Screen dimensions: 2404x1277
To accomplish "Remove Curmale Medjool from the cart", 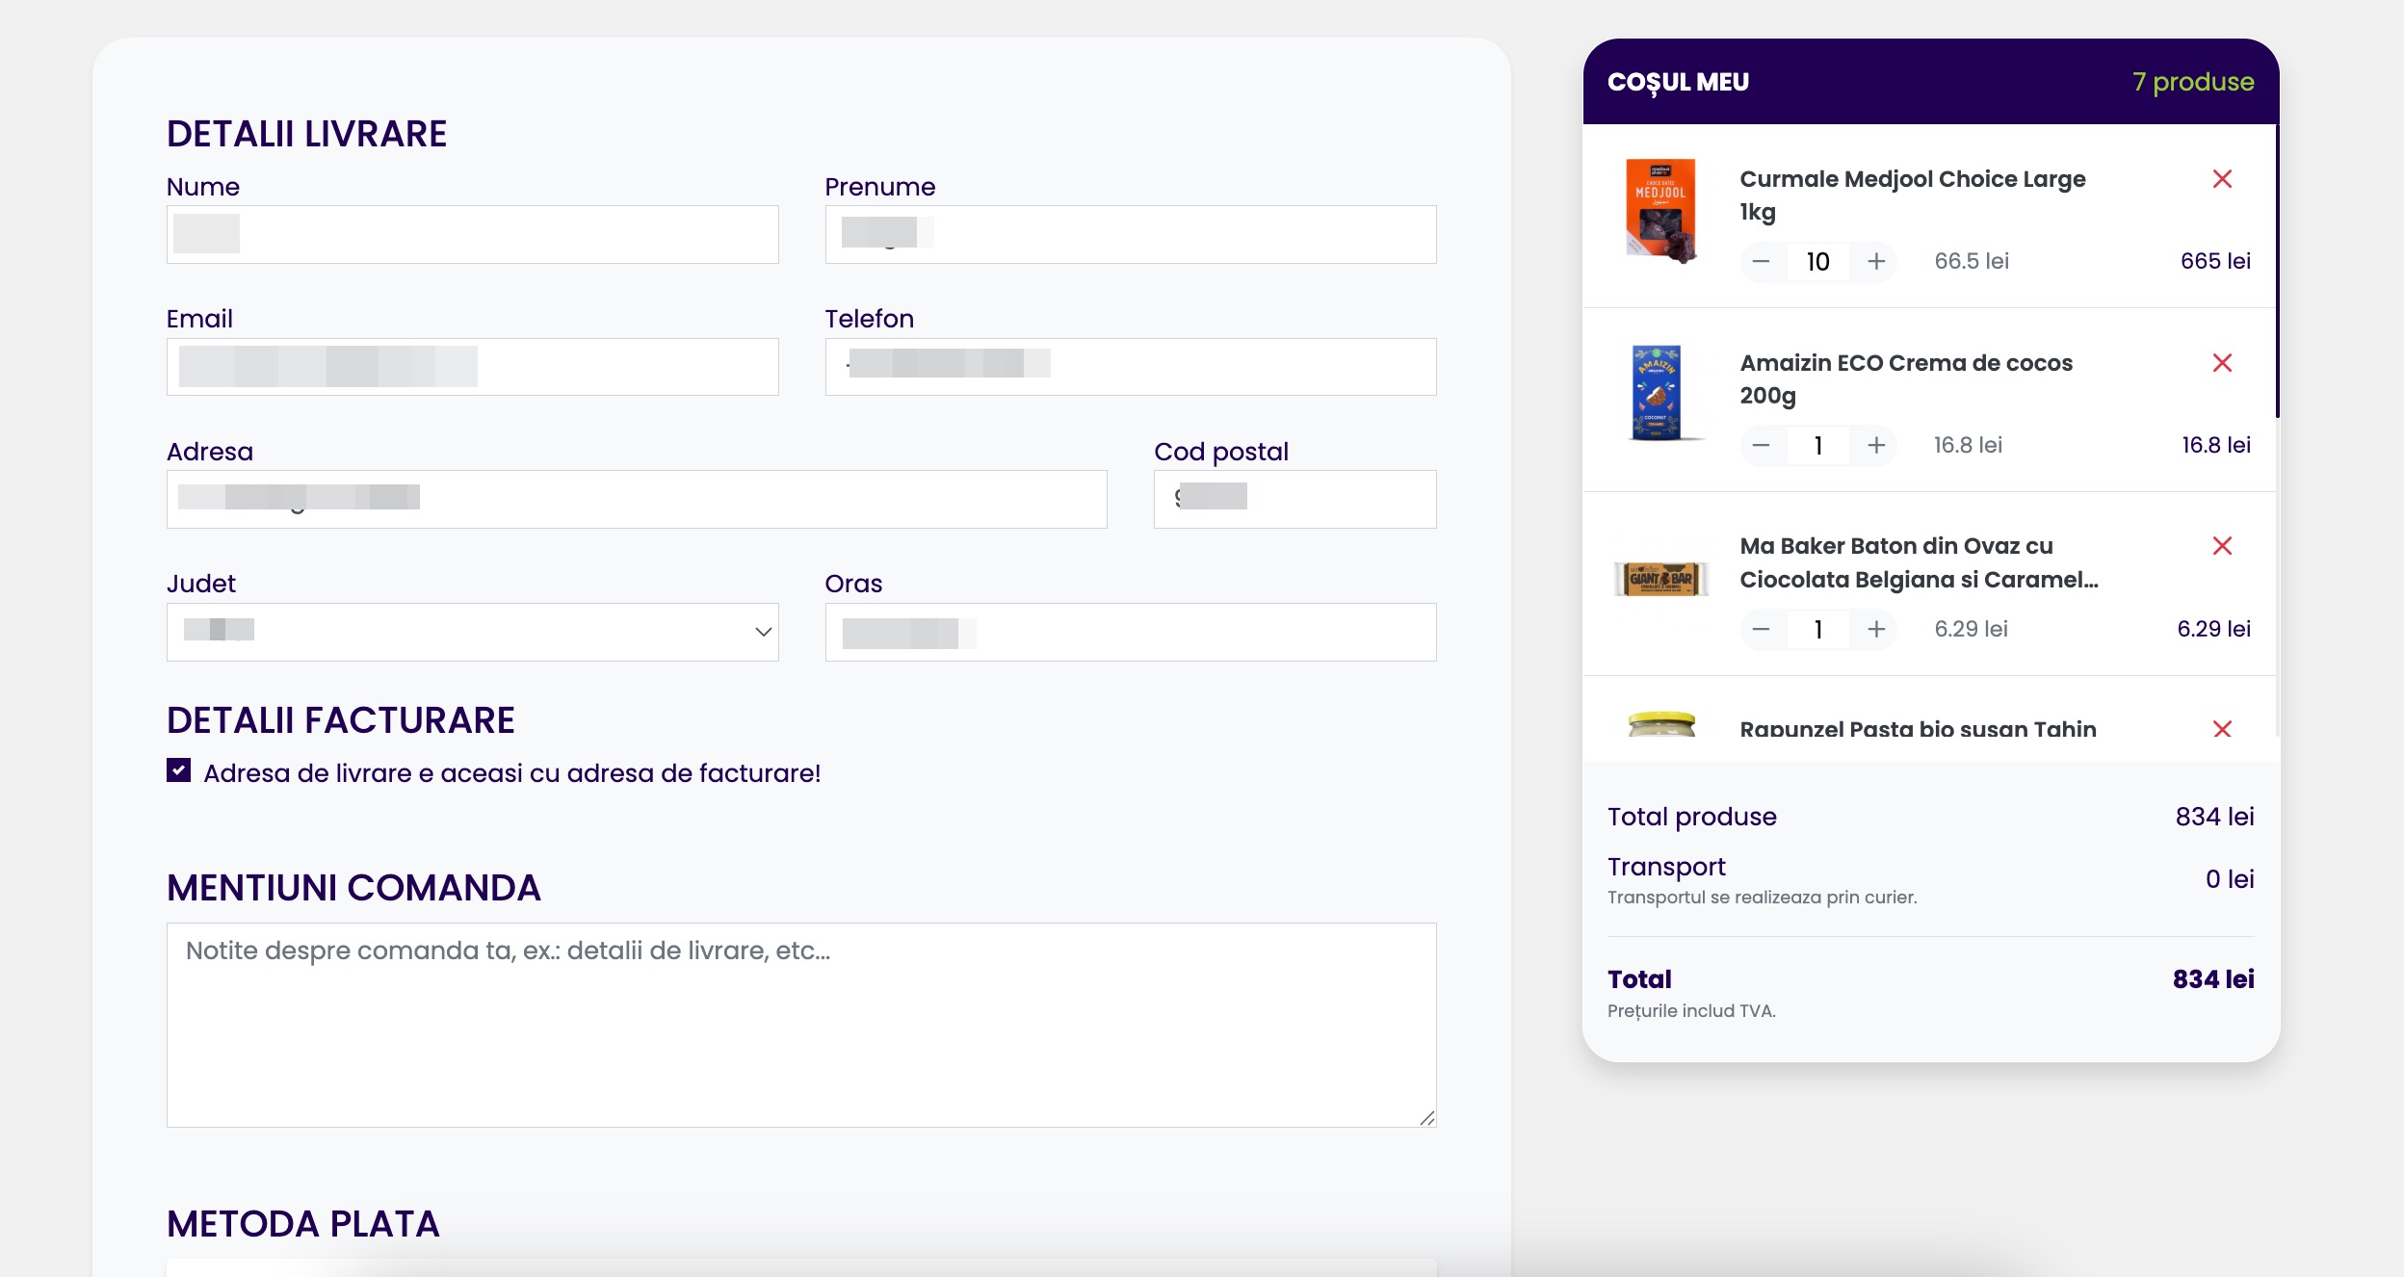I will tap(2222, 179).
